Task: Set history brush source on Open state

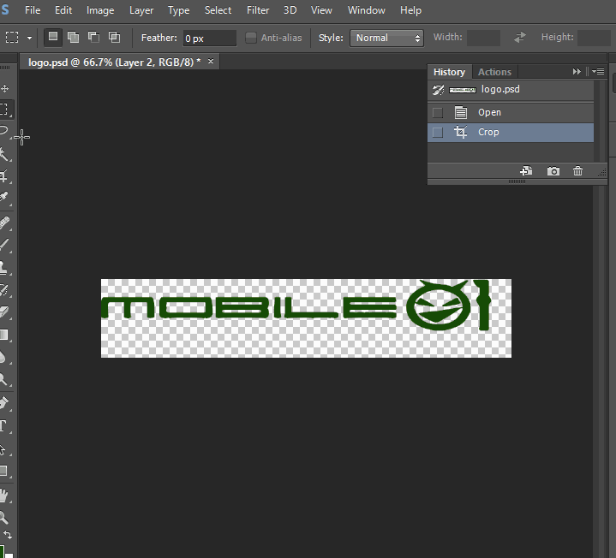Action: pos(437,113)
